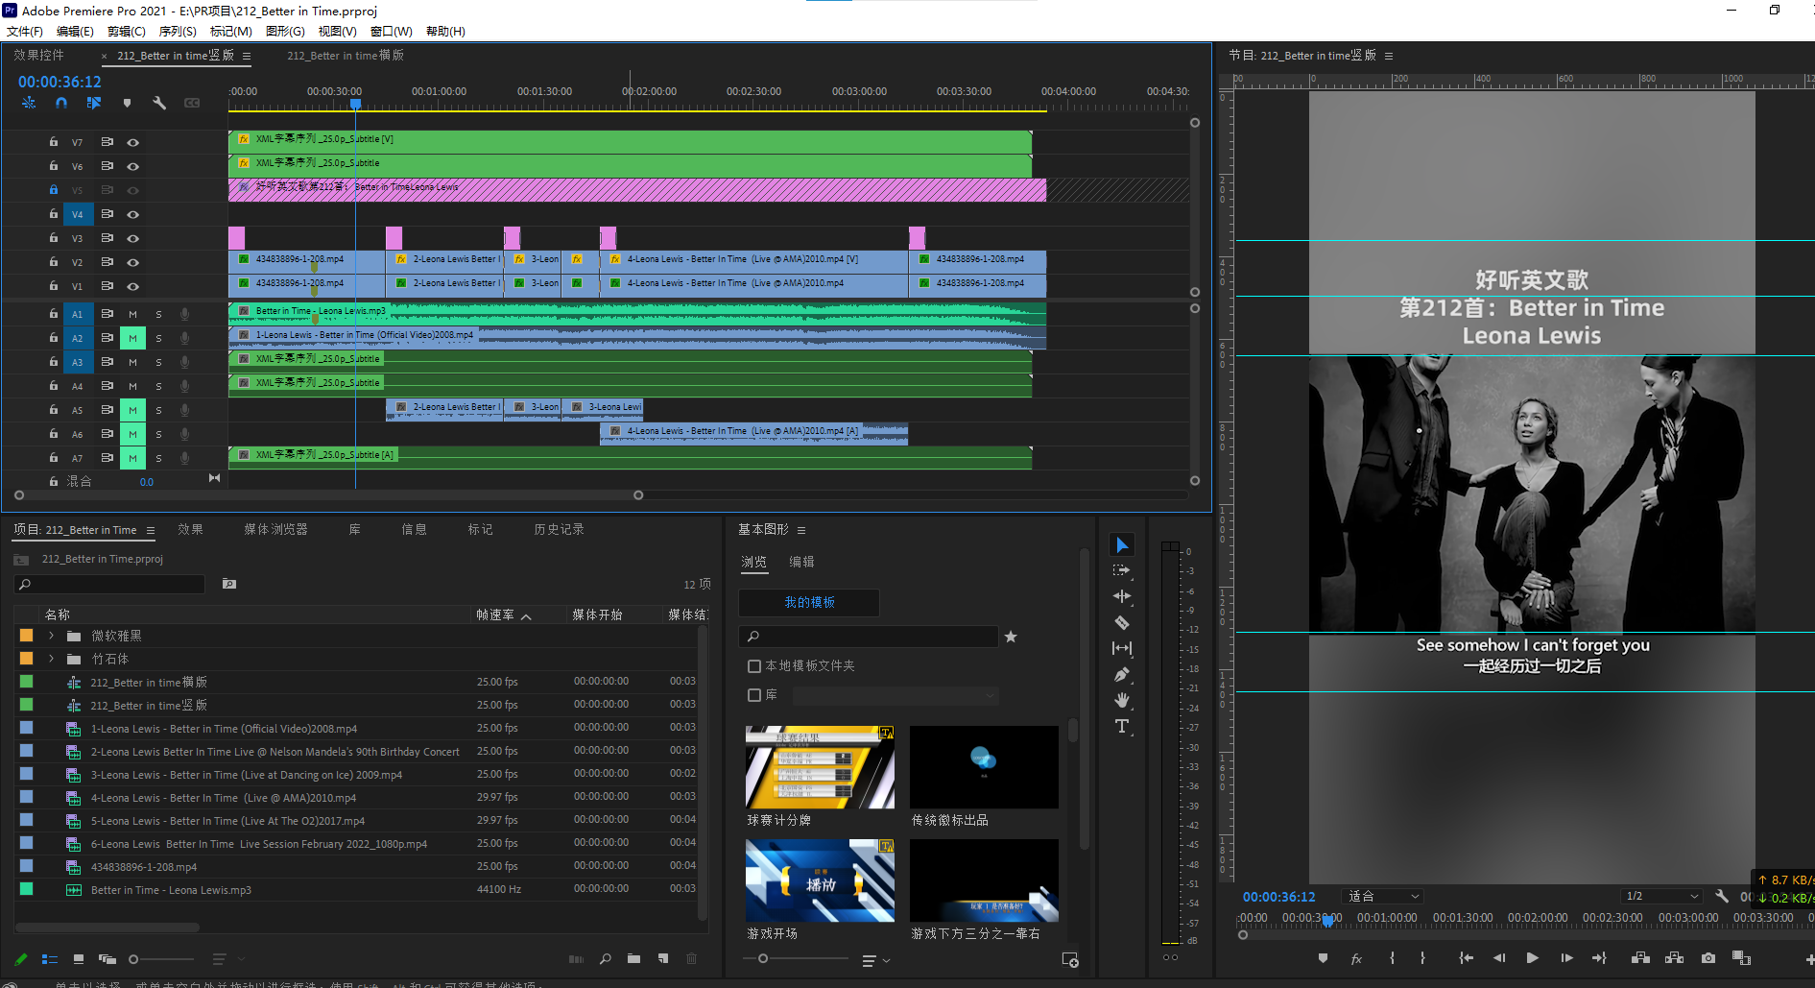The image size is (1815, 988).
Task: Click the Extract button in program monitor
Action: (x=1675, y=957)
